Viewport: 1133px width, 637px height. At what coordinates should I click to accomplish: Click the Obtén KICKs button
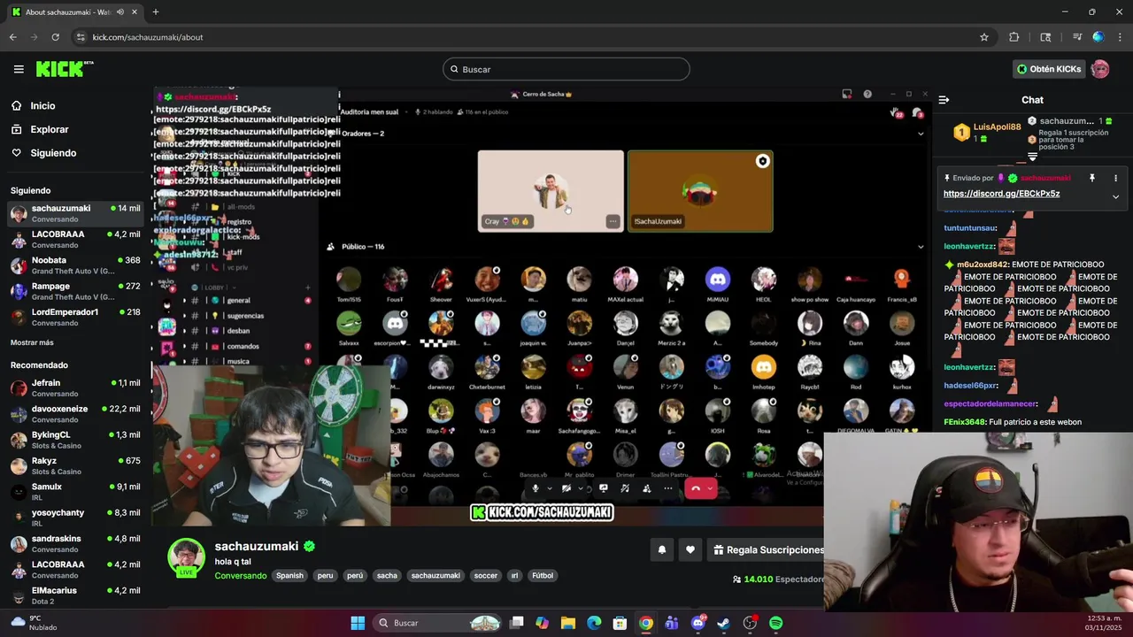click(x=1049, y=69)
